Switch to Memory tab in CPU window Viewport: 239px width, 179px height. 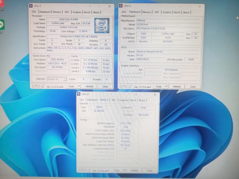tap(57, 12)
